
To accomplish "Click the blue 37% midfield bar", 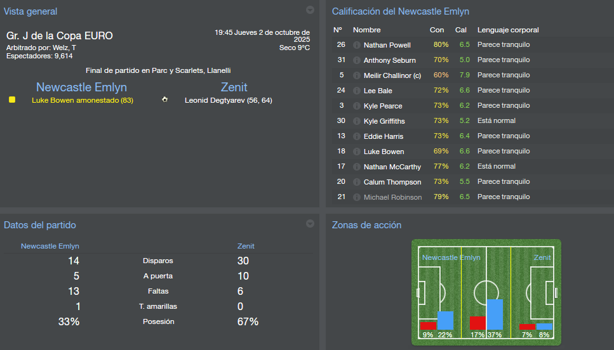I will pos(495,314).
